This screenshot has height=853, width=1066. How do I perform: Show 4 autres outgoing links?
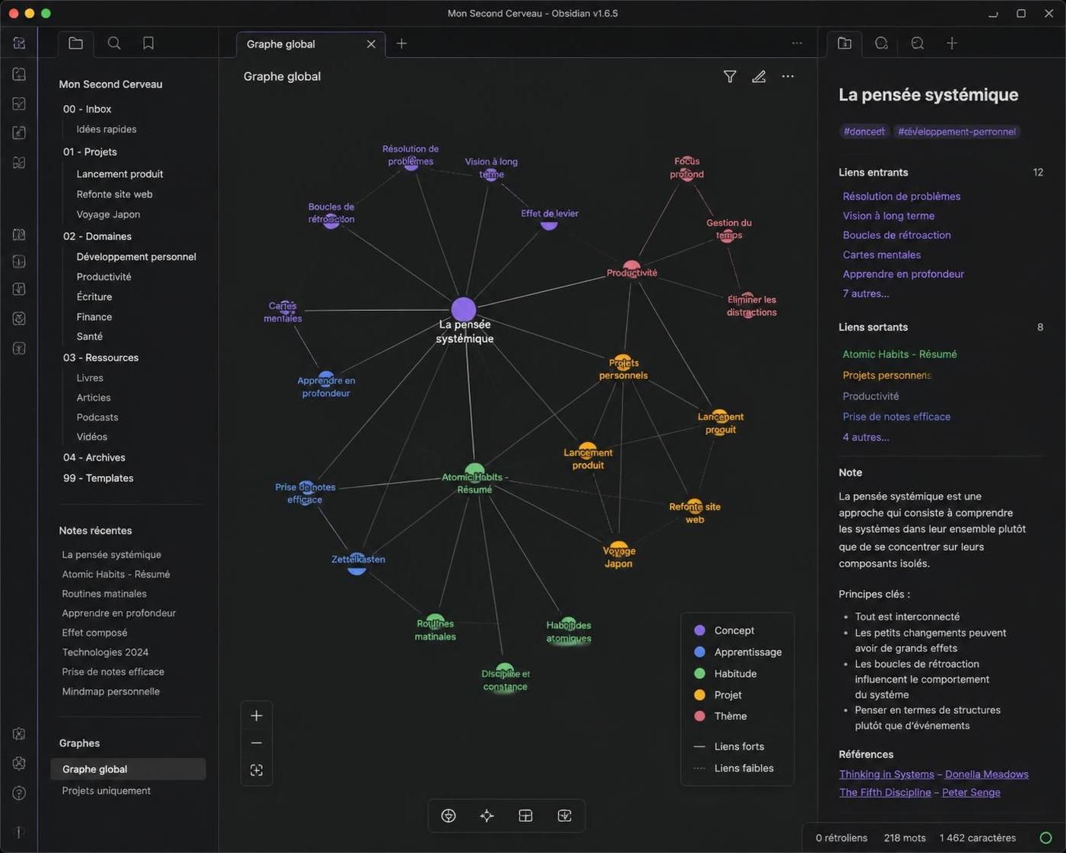pyautogui.click(x=865, y=437)
